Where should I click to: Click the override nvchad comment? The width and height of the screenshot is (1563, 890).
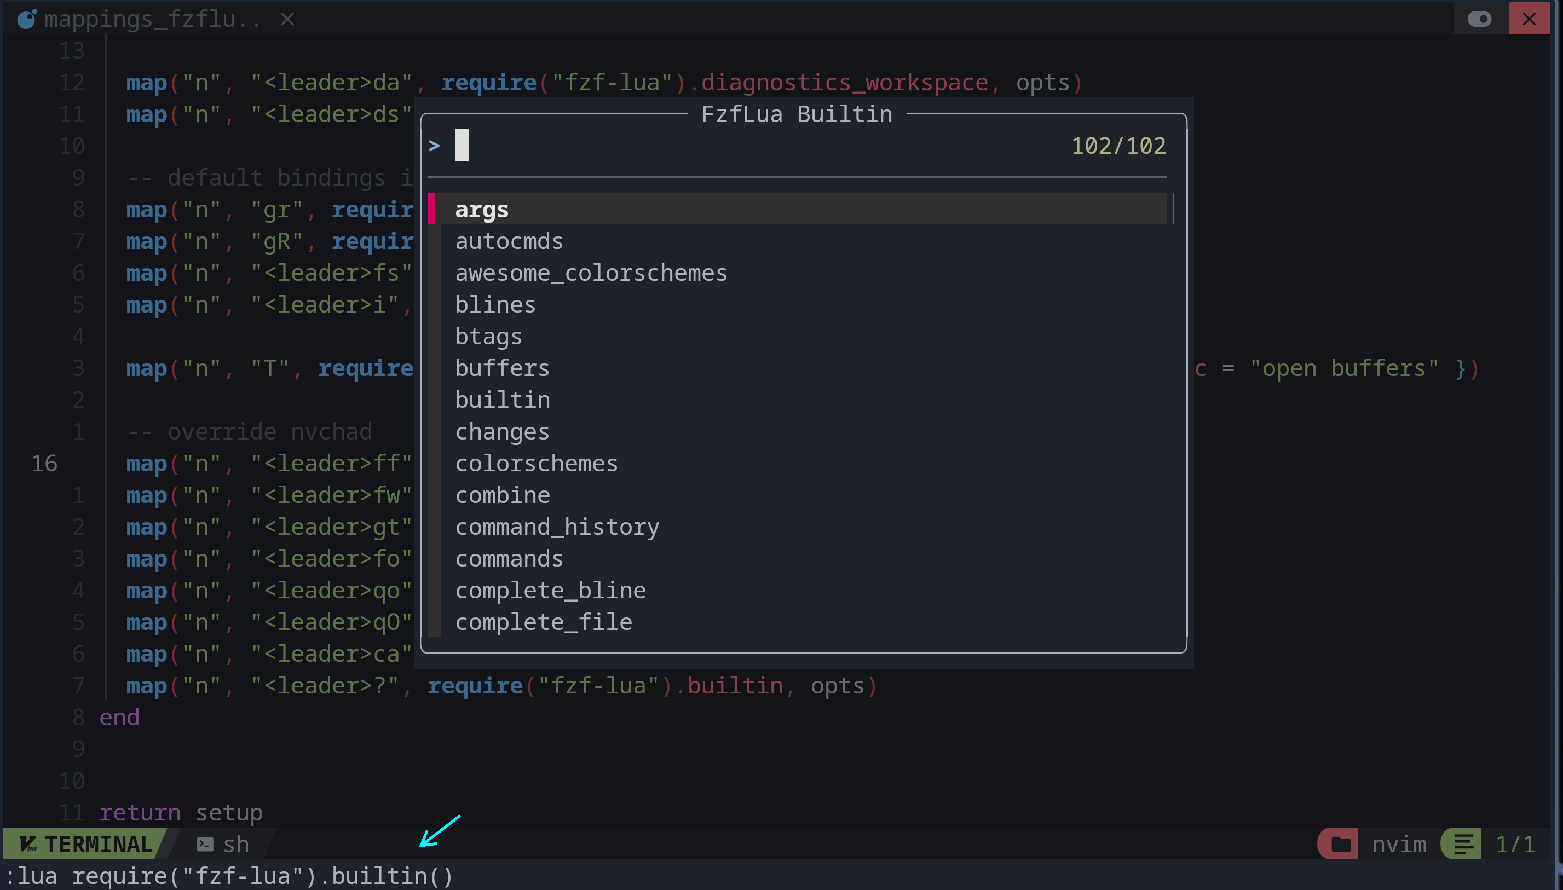tap(250, 431)
